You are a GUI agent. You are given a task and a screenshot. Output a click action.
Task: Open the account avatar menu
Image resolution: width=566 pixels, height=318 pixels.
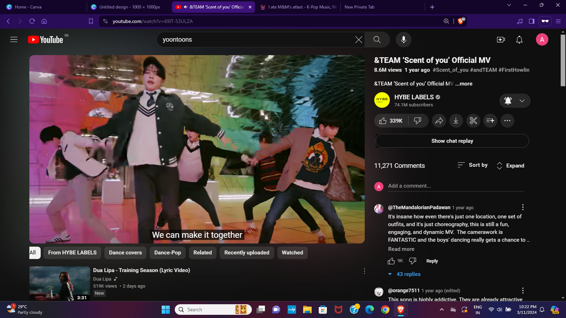542,40
